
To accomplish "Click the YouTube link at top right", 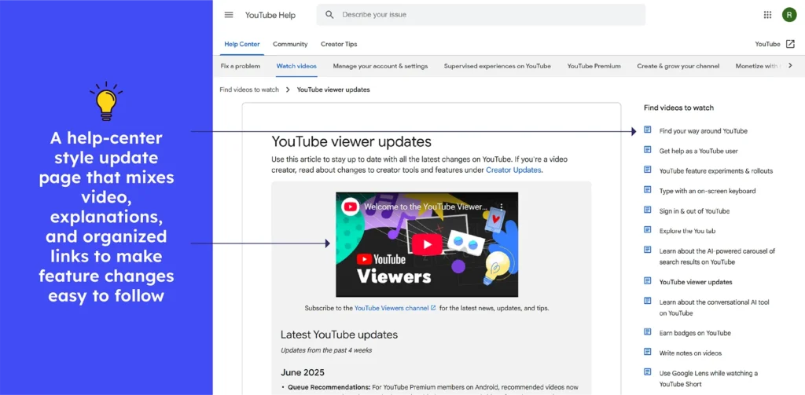I will click(767, 44).
